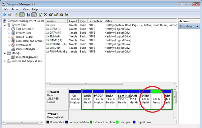Select the 9.77 GB Free space block
This screenshot has width=202, height=128.
click(x=156, y=99)
